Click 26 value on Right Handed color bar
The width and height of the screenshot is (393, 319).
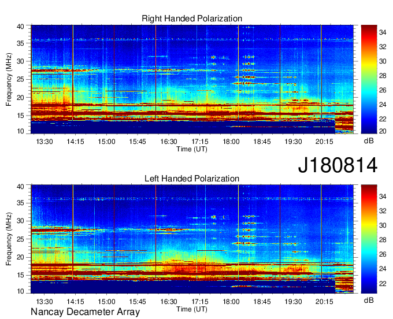(383, 90)
